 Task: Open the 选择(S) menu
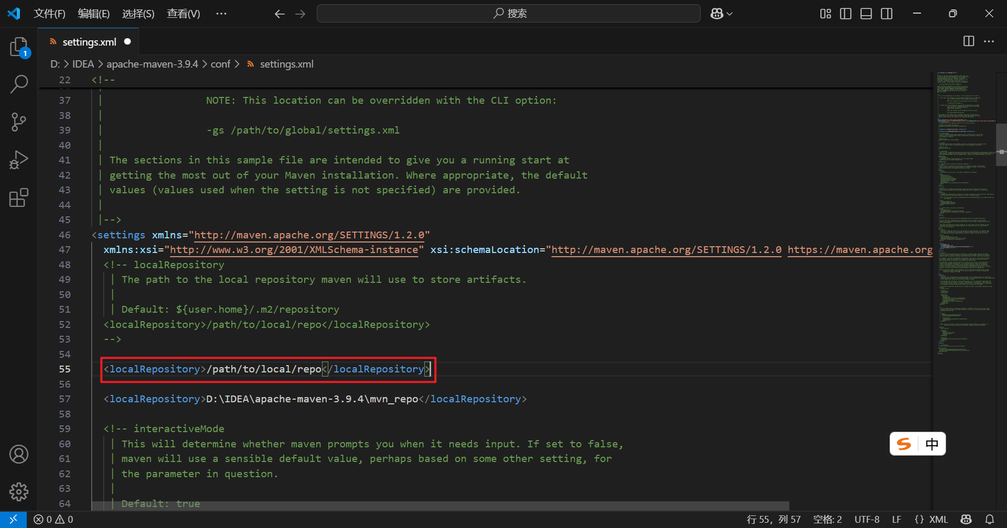(x=138, y=14)
